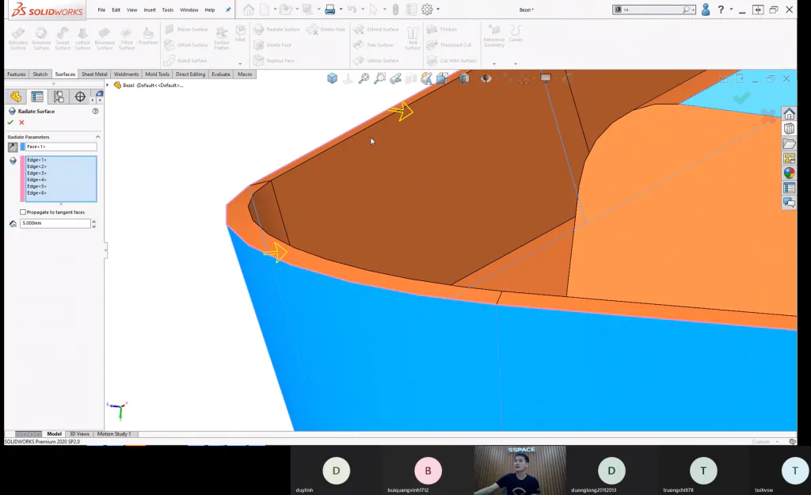Switch to the Motion Study 1 tab
Screen dimensions: 811x495
coord(114,434)
